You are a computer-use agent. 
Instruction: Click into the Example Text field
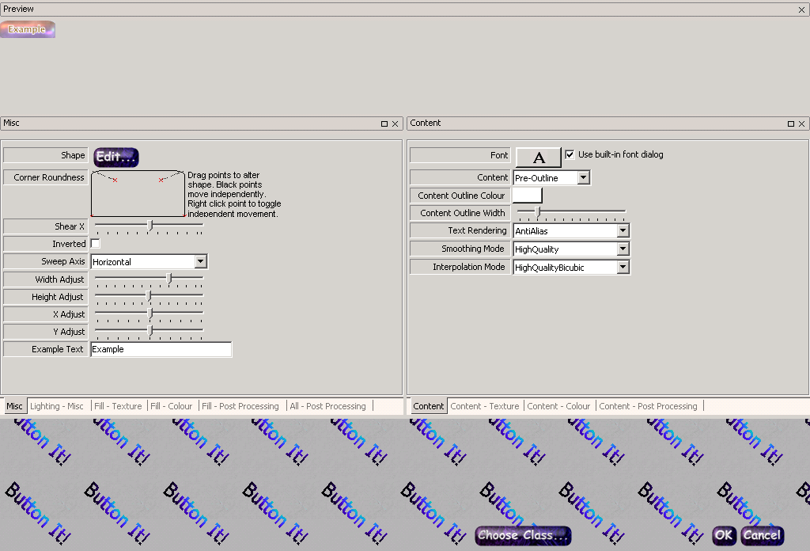point(161,349)
